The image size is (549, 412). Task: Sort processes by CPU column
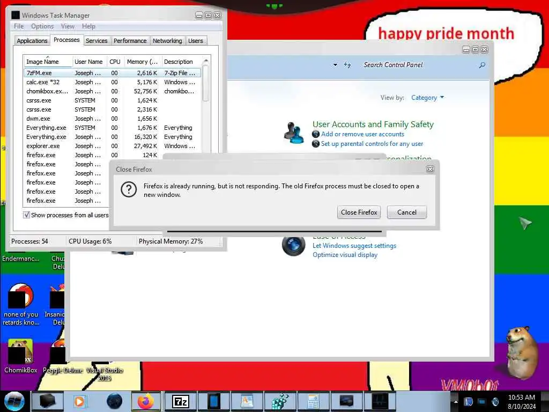click(115, 62)
